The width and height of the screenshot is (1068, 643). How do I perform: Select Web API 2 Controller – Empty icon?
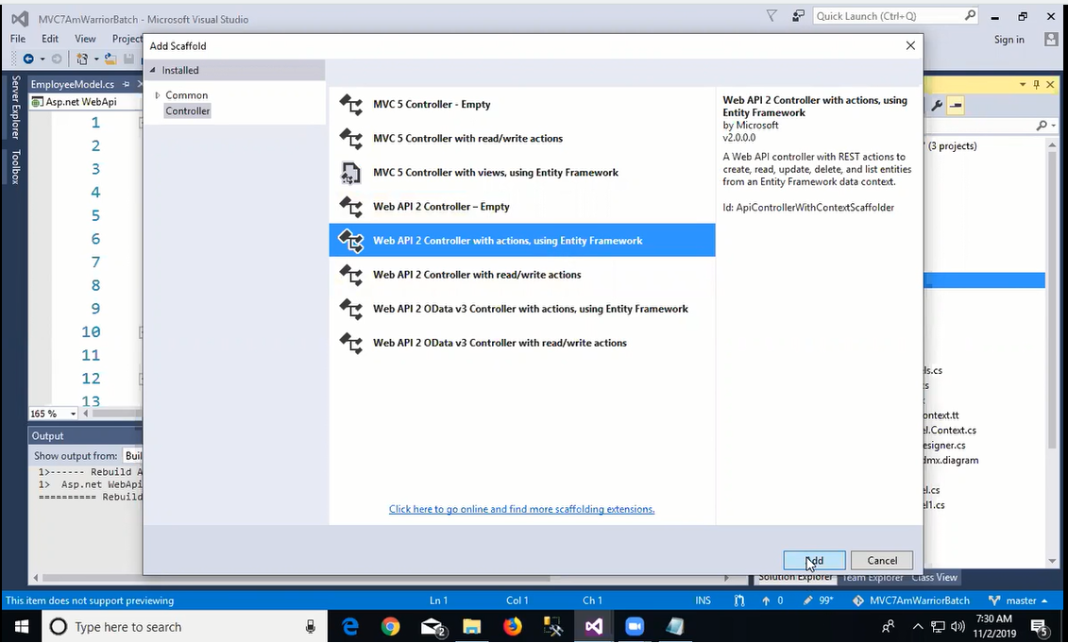pyautogui.click(x=350, y=207)
